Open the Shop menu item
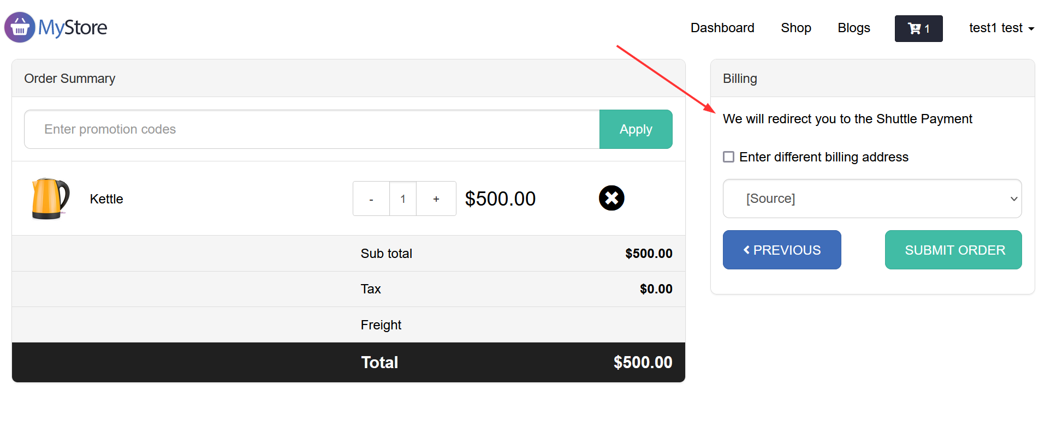The image size is (1039, 427). tap(796, 28)
